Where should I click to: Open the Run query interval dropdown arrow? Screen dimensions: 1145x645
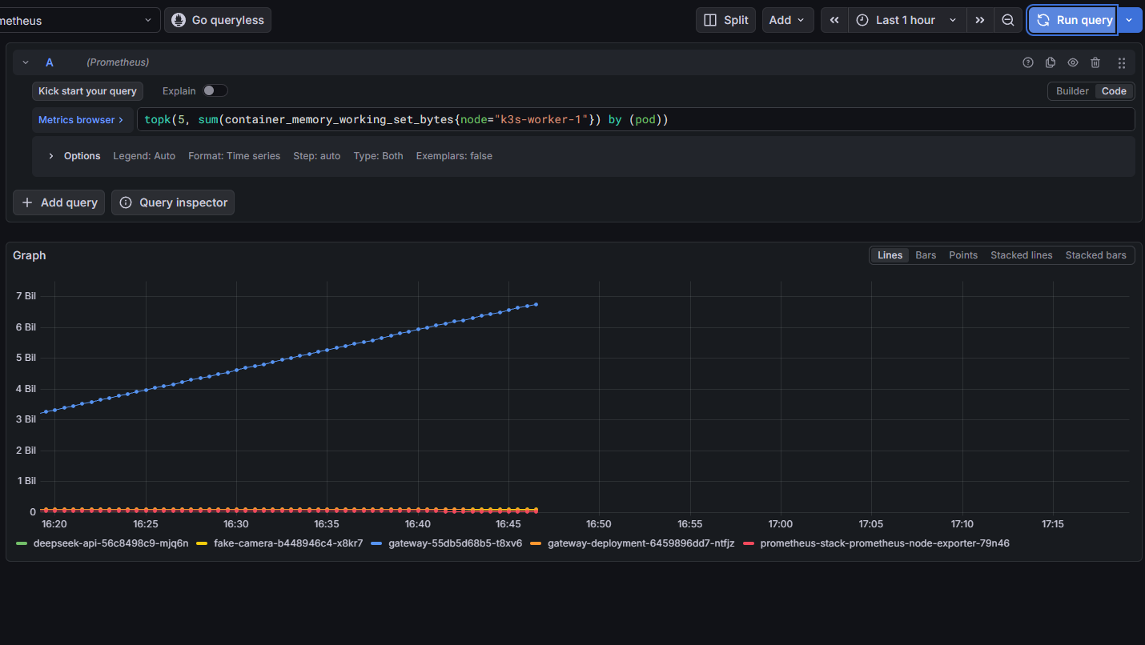coord(1129,20)
